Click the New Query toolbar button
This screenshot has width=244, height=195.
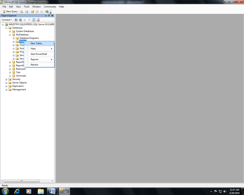[10, 11]
